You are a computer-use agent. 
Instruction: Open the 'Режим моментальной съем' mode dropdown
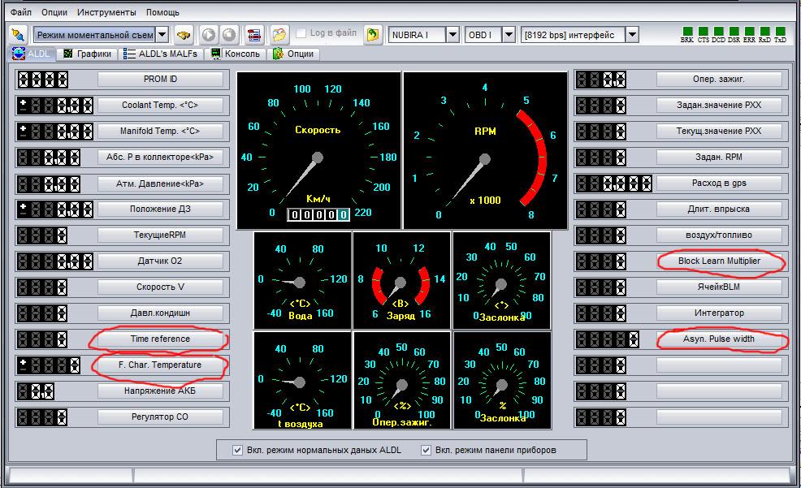pyautogui.click(x=162, y=35)
